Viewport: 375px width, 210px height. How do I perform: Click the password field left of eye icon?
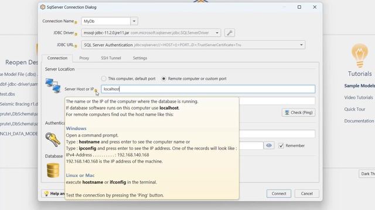click(251, 145)
